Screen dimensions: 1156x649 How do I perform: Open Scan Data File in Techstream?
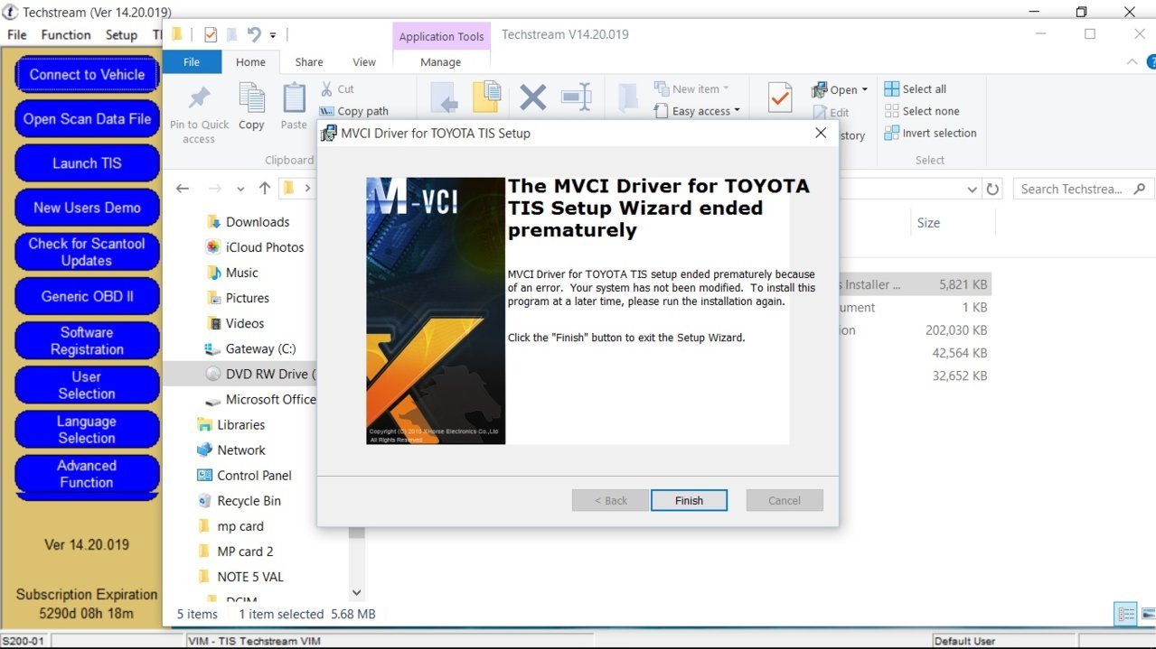click(87, 118)
